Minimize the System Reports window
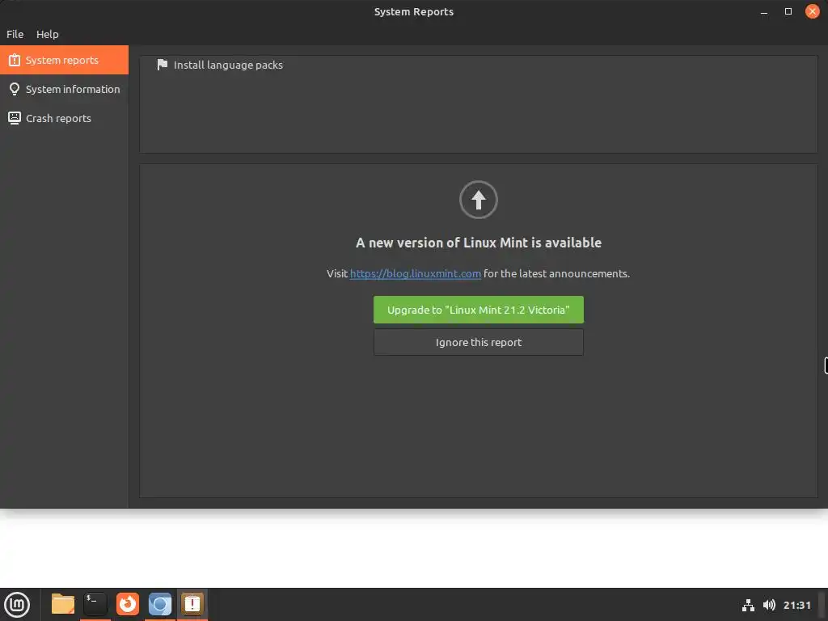The width and height of the screenshot is (828, 621). 764,11
